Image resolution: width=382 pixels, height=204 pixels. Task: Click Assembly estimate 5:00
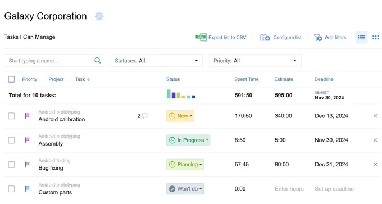[x=280, y=140]
